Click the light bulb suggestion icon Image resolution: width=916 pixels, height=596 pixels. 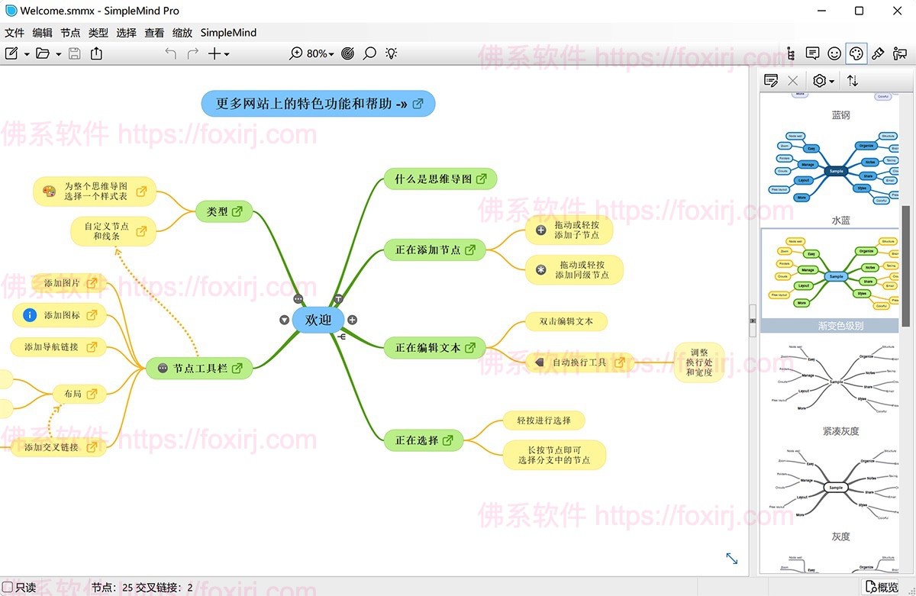pos(391,53)
